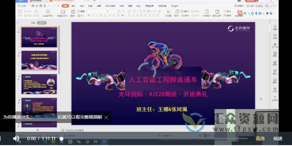Toggle the Sogou 中 Chinese/English mode
Viewport: 292px width, 146px height.
click(245, 13)
